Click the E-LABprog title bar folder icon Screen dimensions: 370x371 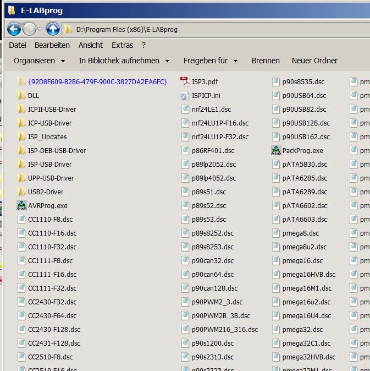12,10
